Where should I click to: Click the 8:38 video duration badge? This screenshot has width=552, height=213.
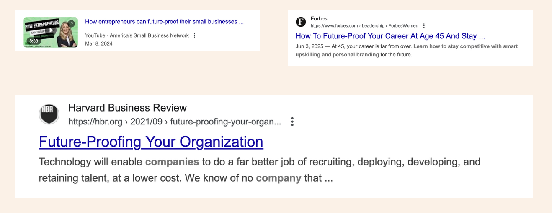tap(34, 41)
